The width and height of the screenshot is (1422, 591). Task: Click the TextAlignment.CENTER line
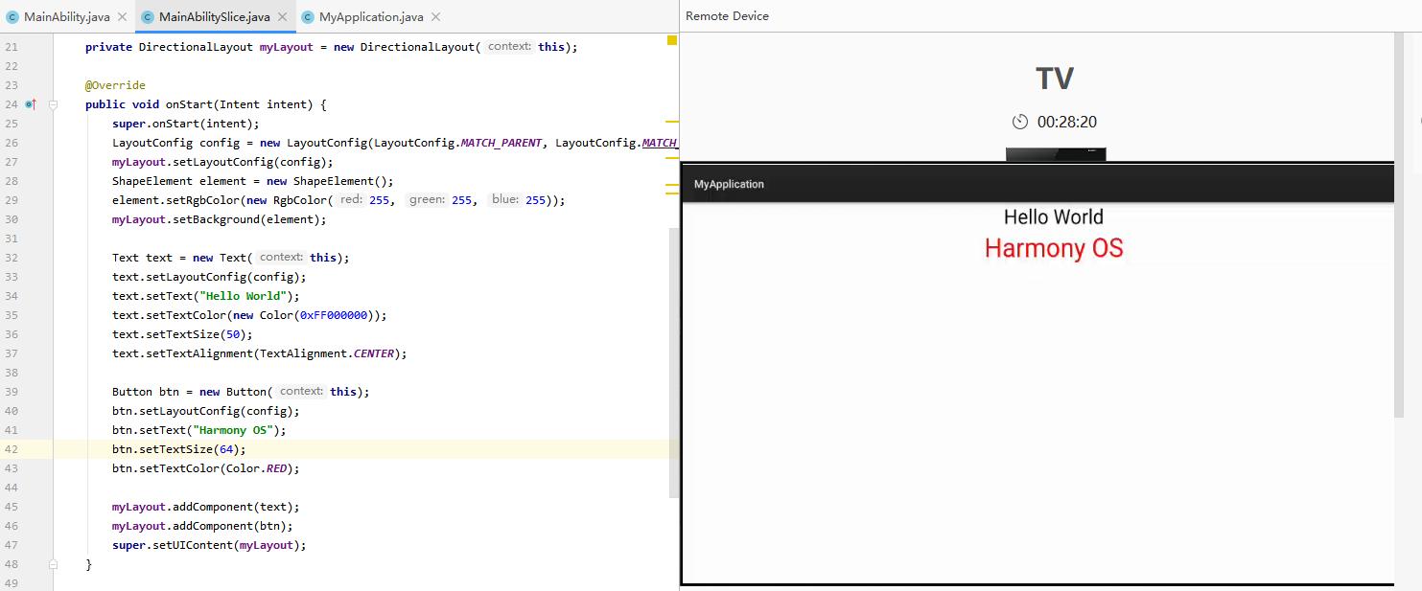tap(260, 353)
